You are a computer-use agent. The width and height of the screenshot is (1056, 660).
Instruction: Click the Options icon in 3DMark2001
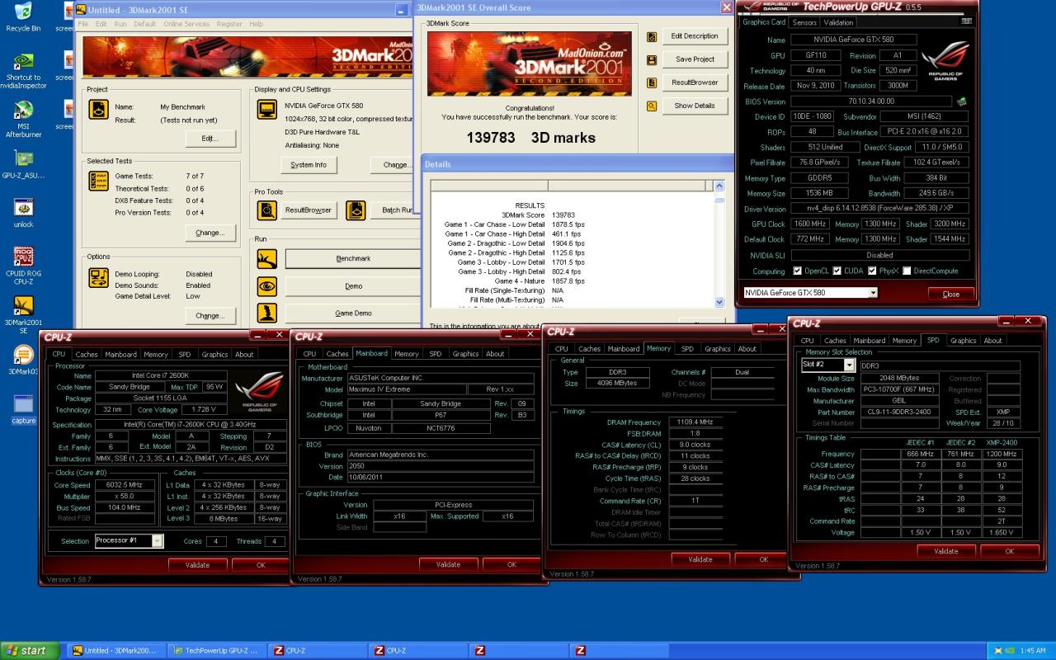click(x=98, y=277)
